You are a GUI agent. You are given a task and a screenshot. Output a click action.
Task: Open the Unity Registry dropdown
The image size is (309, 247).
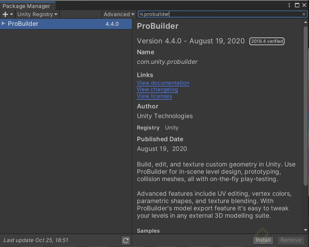click(37, 14)
